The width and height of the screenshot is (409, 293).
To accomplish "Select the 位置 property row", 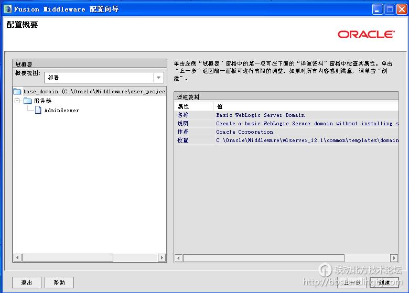I will [286, 140].
